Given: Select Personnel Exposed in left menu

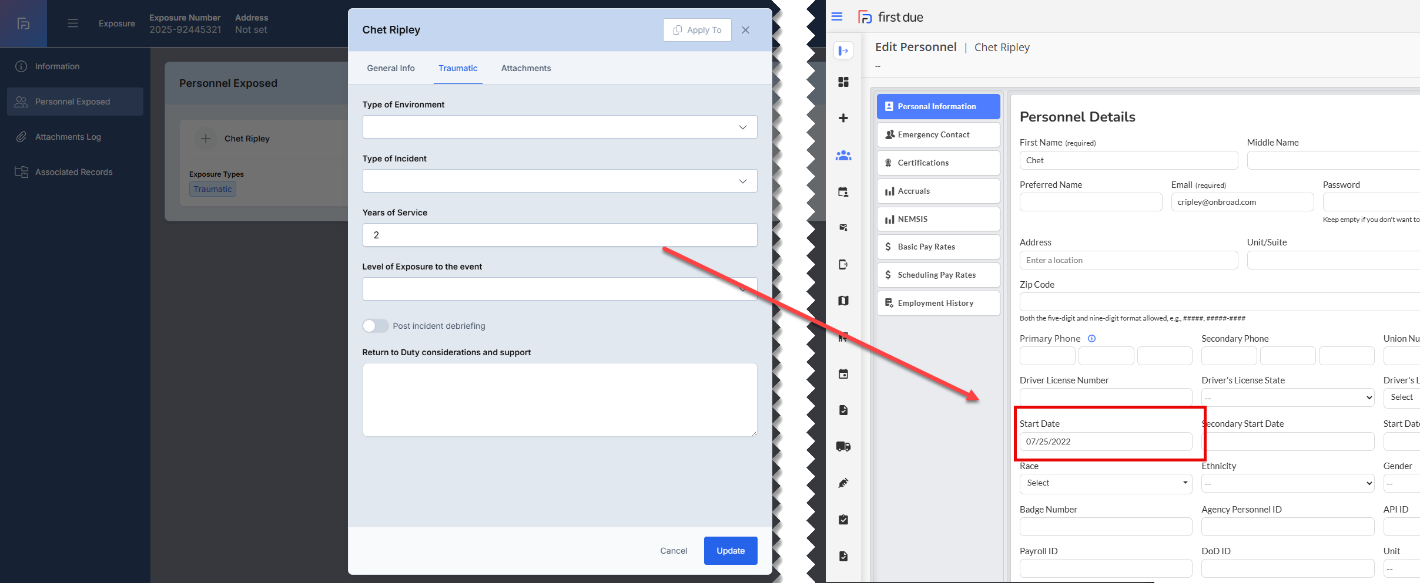Looking at the screenshot, I should (x=75, y=102).
